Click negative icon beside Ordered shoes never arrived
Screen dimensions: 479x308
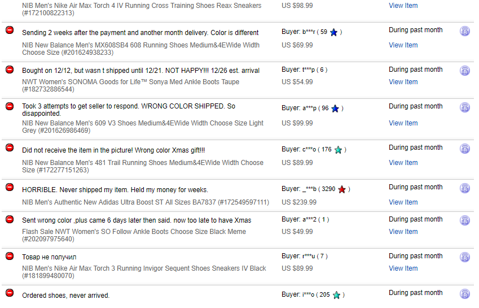[10, 293]
